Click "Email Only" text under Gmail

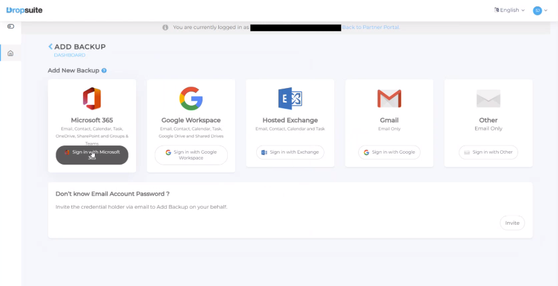click(x=389, y=129)
